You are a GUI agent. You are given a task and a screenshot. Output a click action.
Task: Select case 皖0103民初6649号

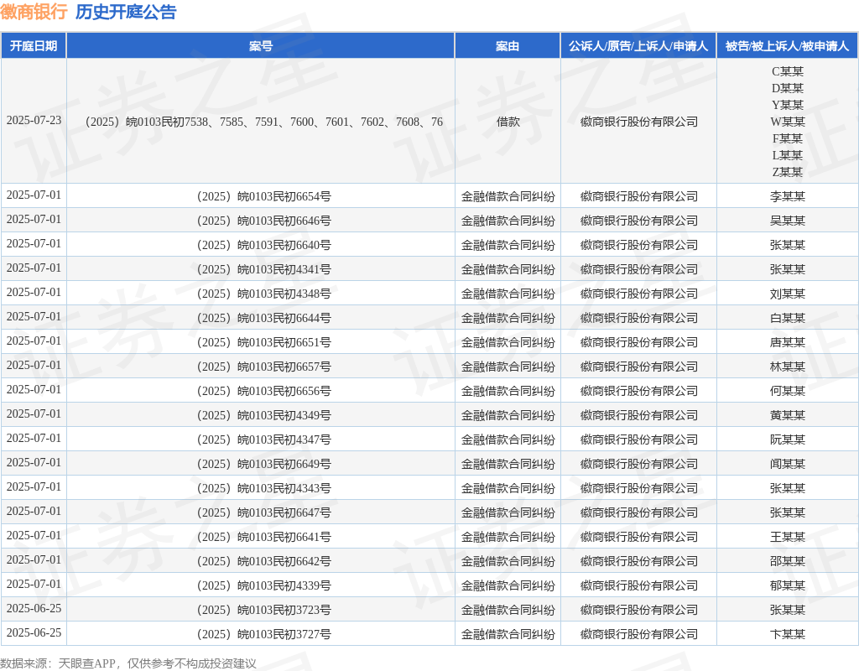click(263, 464)
